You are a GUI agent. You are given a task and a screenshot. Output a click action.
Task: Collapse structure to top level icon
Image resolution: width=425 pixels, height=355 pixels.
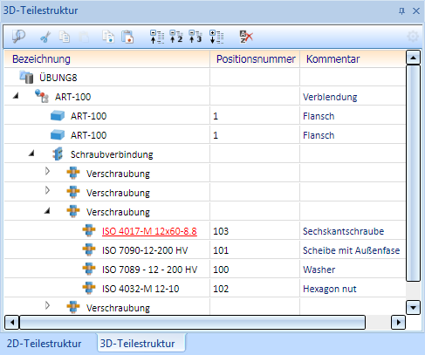[x=157, y=37]
